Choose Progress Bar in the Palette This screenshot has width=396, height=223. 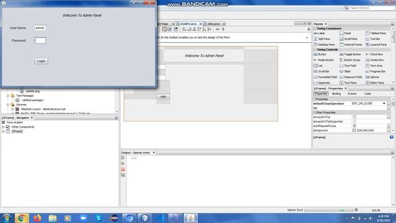point(376,71)
